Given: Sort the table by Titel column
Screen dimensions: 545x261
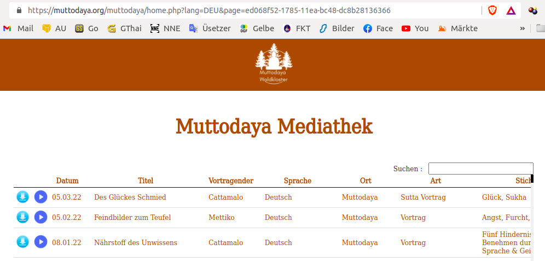Looking at the screenshot, I should click(146, 181).
